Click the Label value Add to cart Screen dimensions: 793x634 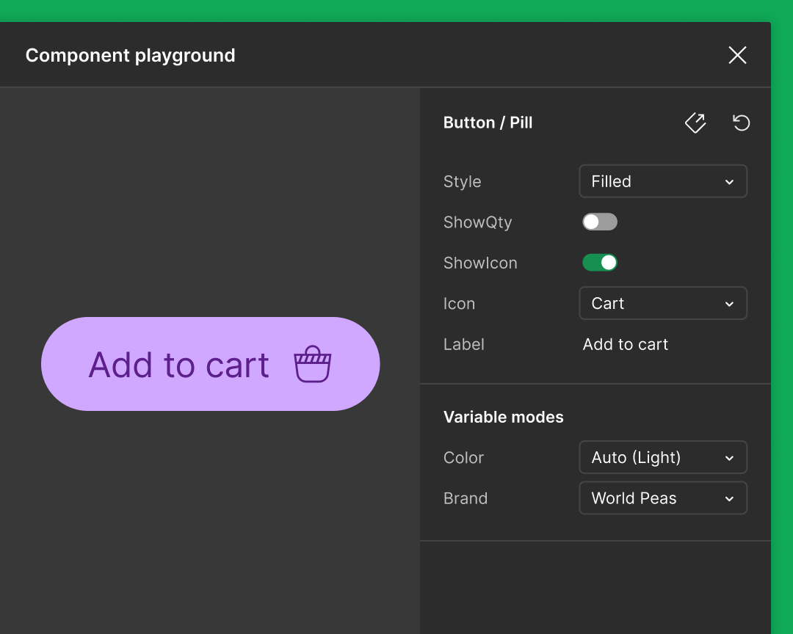tap(625, 344)
